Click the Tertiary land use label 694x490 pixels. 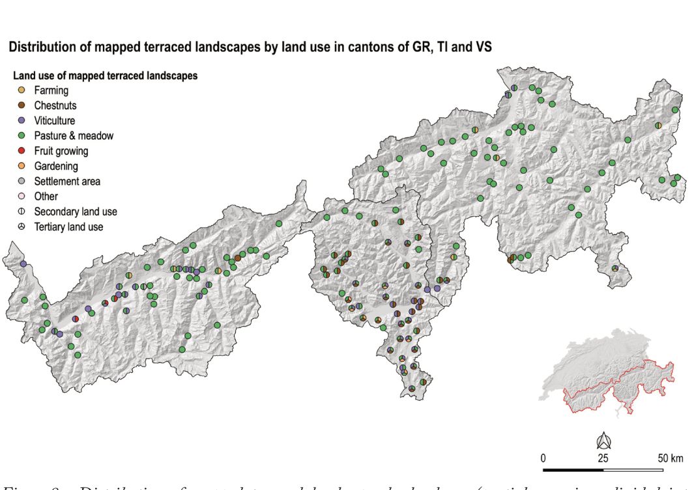[x=68, y=226]
